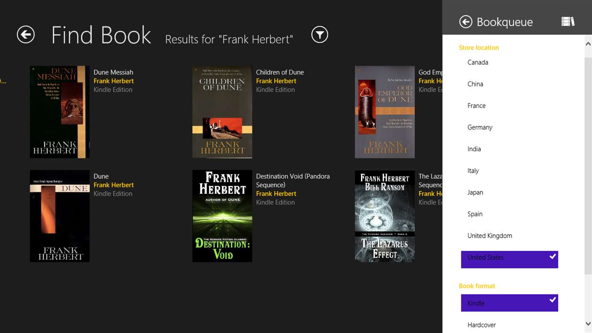The height and width of the screenshot is (333, 592).
Task: Click the Bookqueue panel title
Action: [505, 22]
